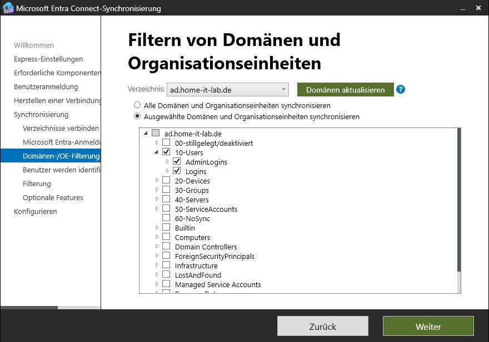Open the Erforderliche Komponenten step
The width and height of the screenshot is (489, 342).
point(57,73)
